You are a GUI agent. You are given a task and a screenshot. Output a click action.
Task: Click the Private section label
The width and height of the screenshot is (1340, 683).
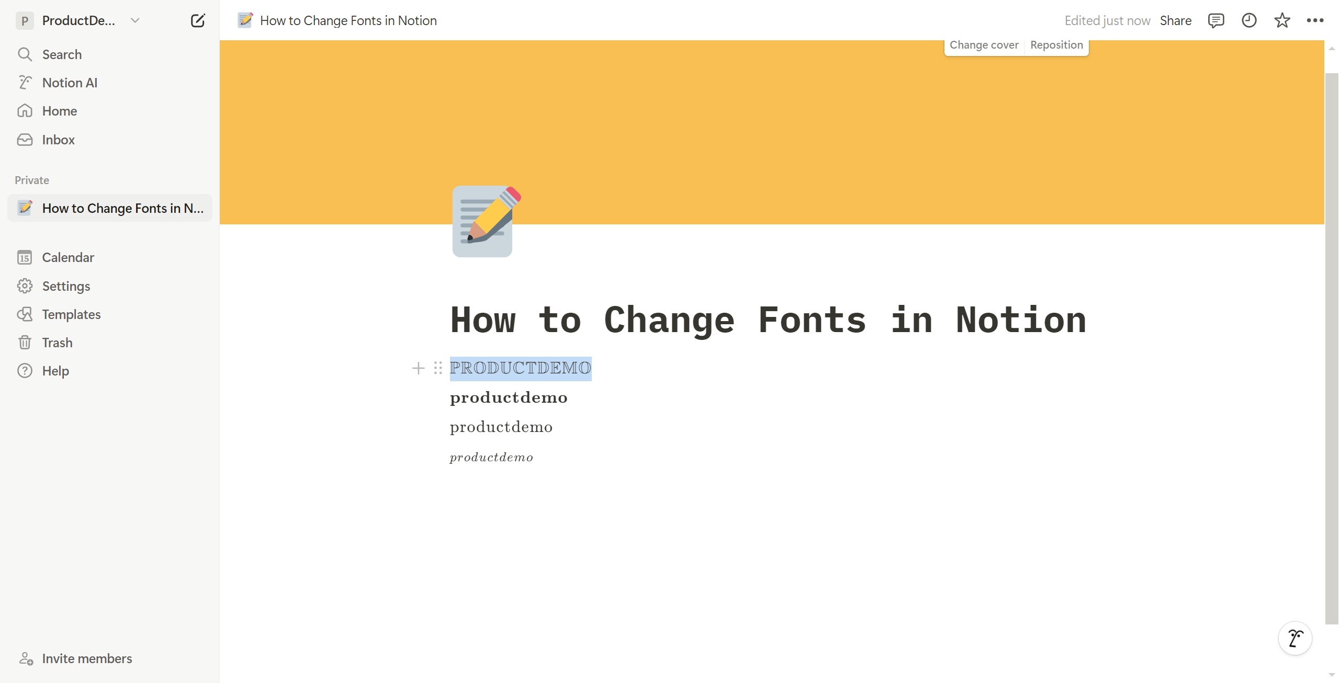pos(32,180)
